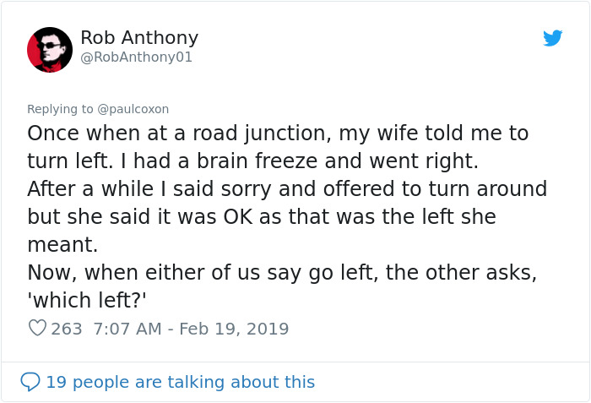Click the speech bubble reply icon
Image resolution: width=591 pixels, height=403 pixels.
(30, 382)
